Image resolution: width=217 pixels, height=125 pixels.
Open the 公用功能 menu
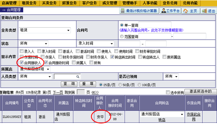(x=190, y=3)
